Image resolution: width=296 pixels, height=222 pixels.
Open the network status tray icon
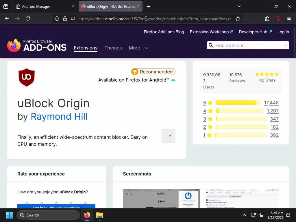click(x=253, y=215)
